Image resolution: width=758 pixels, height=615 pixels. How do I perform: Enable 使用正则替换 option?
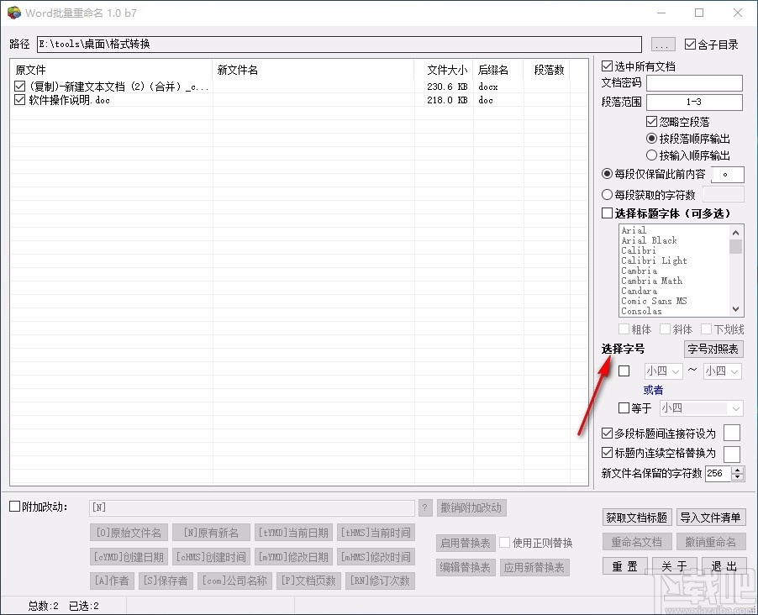click(503, 542)
